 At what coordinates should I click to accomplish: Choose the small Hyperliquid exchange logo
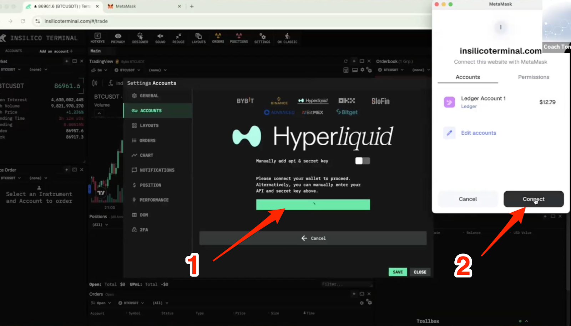tap(313, 101)
